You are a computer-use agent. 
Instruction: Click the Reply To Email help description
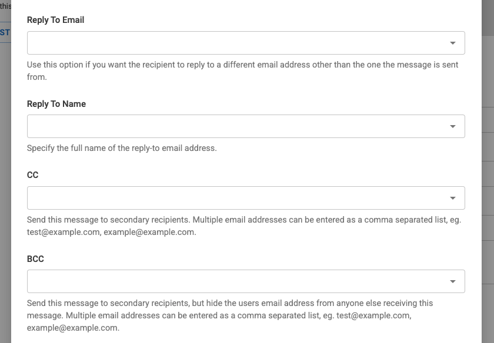click(x=242, y=70)
